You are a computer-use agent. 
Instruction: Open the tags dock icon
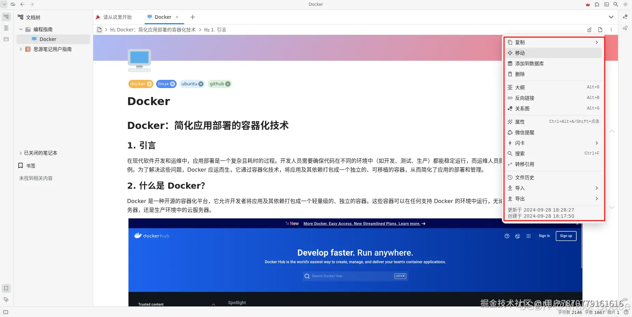pos(6,300)
